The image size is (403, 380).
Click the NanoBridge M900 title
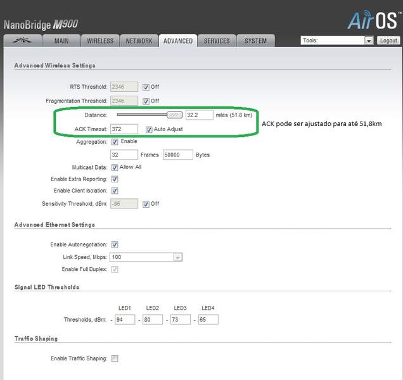(x=41, y=25)
